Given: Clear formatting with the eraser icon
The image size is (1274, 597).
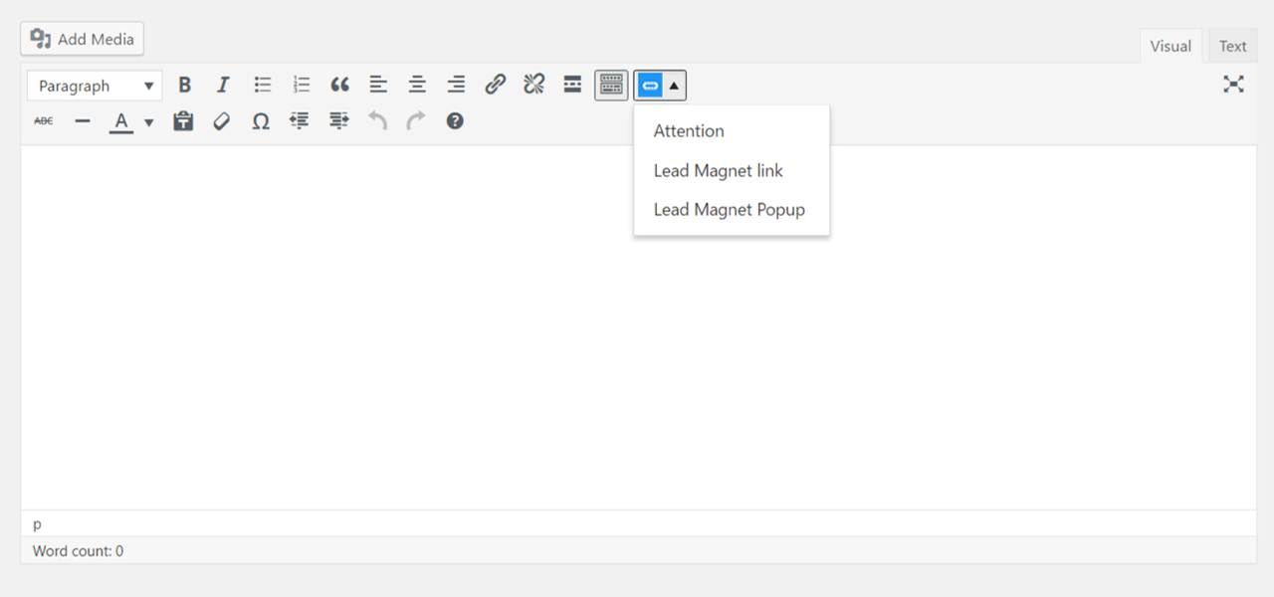Looking at the screenshot, I should [221, 121].
